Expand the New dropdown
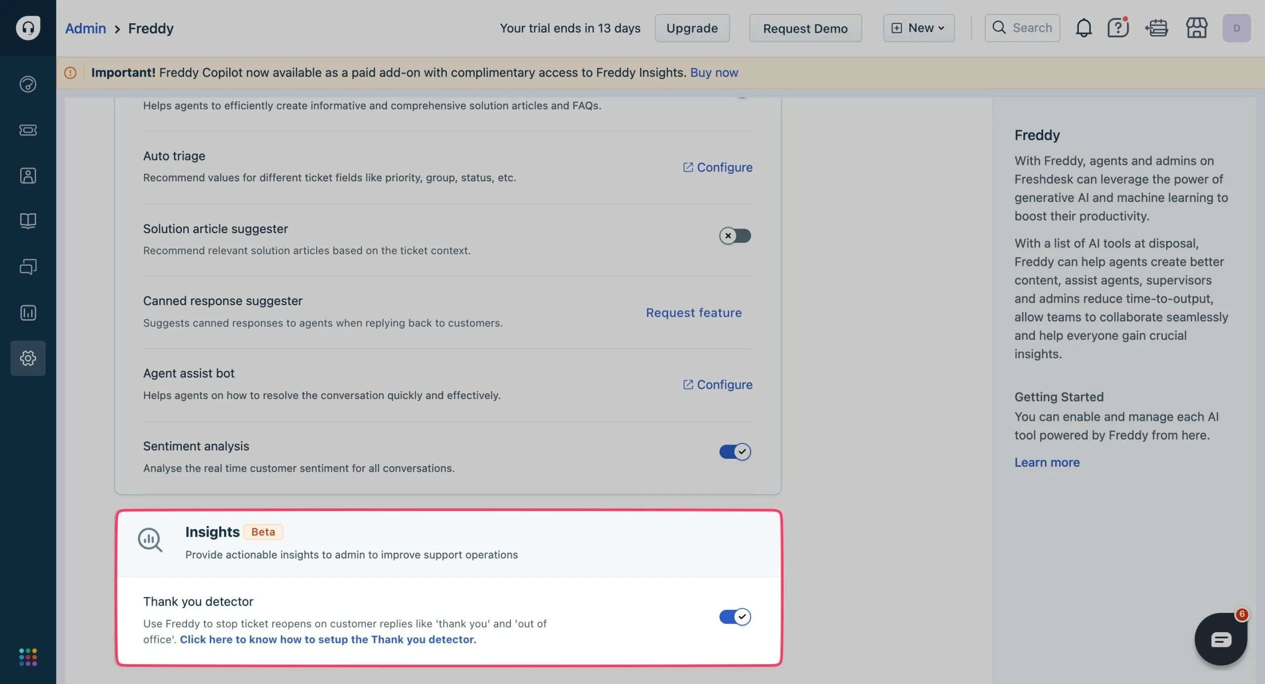1265x684 pixels. point(919,28)
